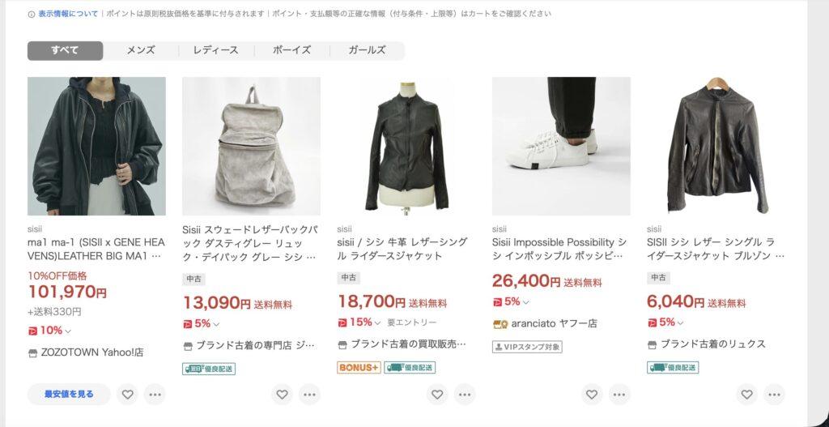Image resolution: width=829 pixels, height=427 pixels.
Task: Favorite the ma-1 leather jacket with heart icon
Action: tap(127, 395)
